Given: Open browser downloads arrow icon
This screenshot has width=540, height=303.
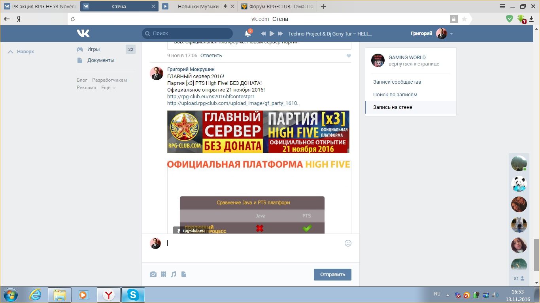Looking at the screenshot, I should (x=531, y=19).
